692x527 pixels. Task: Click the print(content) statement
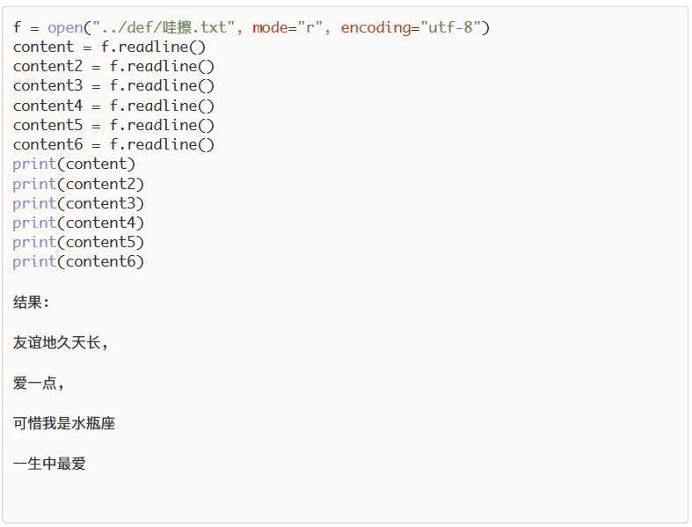coord(74,165)
